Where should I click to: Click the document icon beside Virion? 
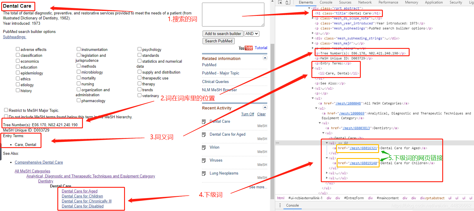pyautogui.click(x=204, y=148)
